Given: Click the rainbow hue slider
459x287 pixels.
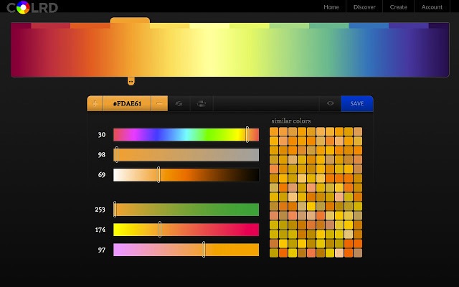Looking at the screenshot, I should pyautogui.click(x=186, y=135).
